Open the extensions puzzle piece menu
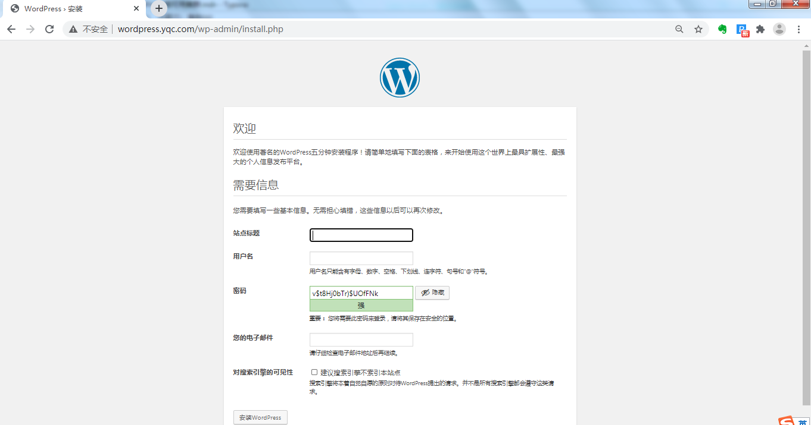 760,29
